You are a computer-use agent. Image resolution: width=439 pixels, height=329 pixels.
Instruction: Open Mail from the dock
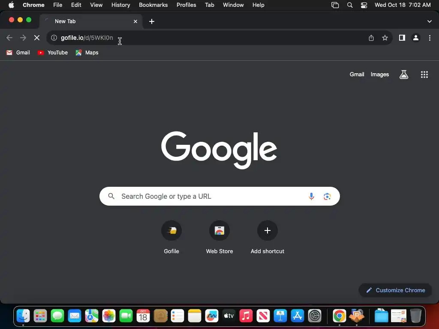click(x=75, y=316)
